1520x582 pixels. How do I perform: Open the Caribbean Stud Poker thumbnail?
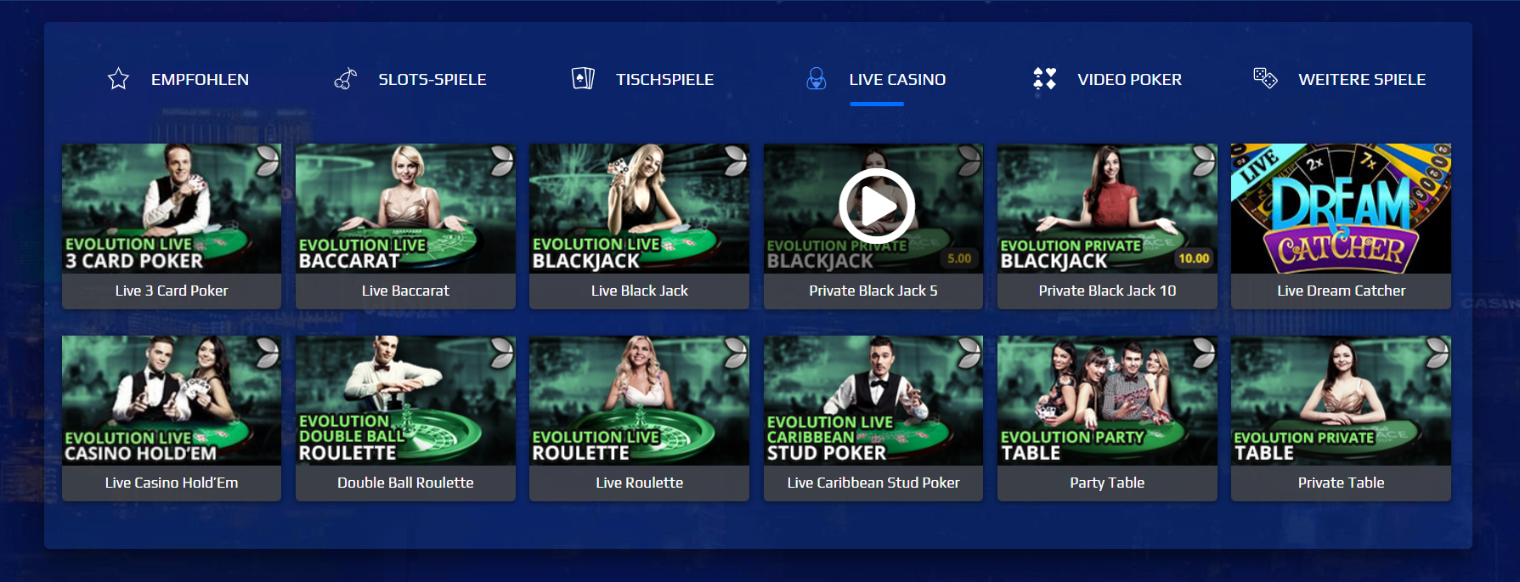coord(873,400)
